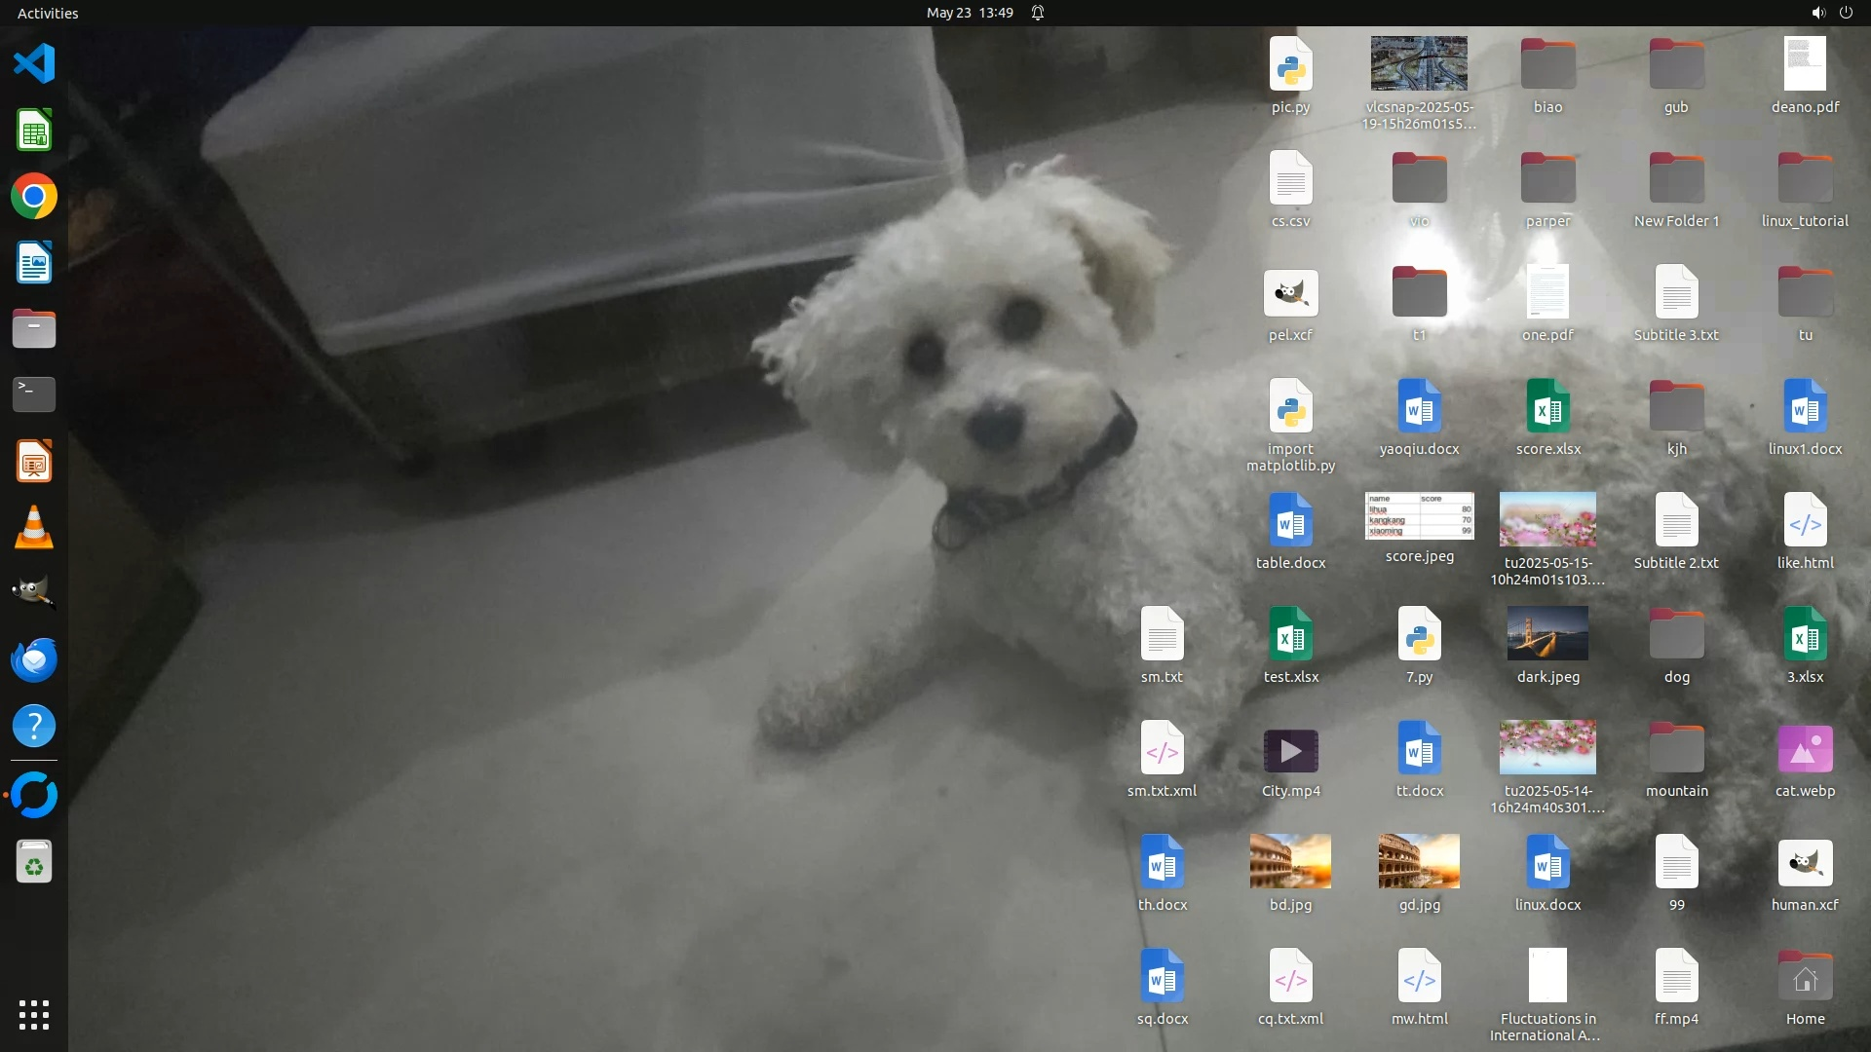
Task: Open the Trash icon in the dock
Action: (34, 863)
